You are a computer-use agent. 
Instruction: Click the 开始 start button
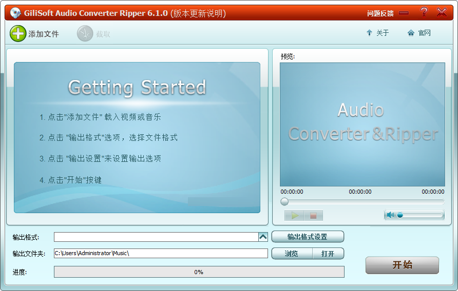402,265
